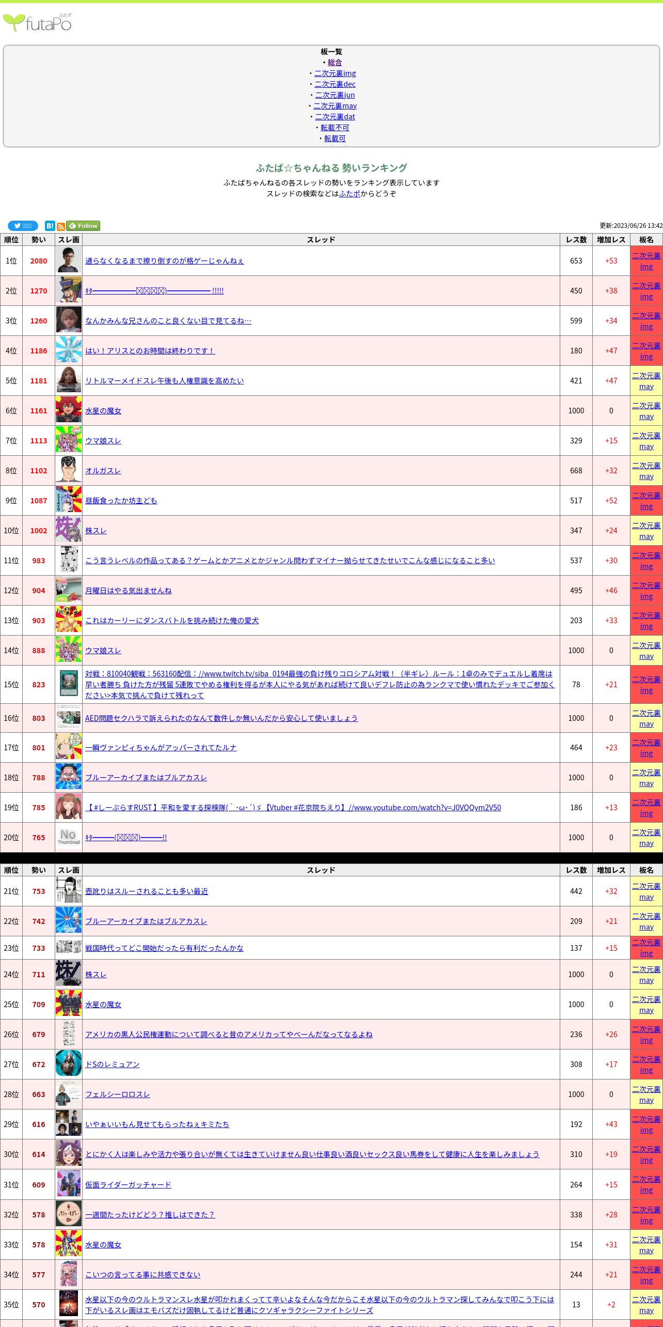The height and width of the screenshot is (1327, 663).
Task: Open thread 壺訛りはスルーされることも多い最近
Action: pyautogui.click(x=147, y=891)
